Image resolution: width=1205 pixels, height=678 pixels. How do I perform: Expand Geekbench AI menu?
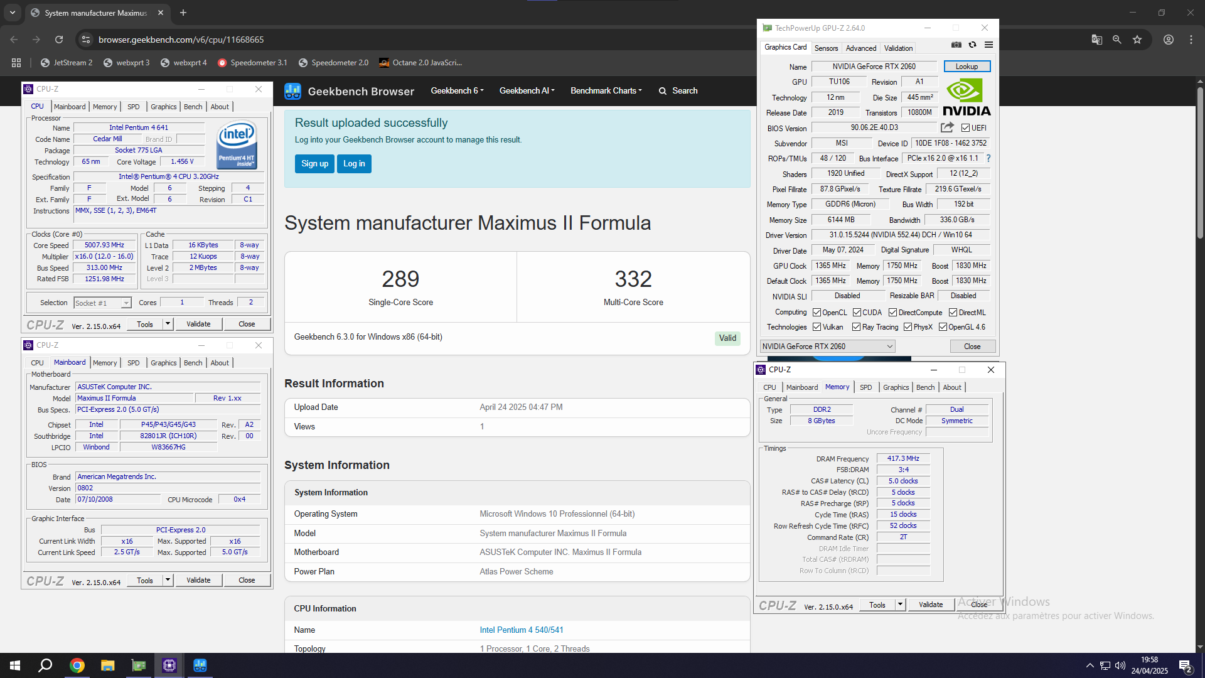point(527,91)
